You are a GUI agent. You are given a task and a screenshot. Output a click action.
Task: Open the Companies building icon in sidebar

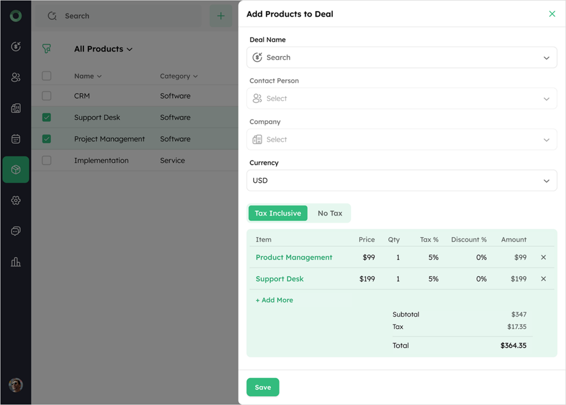click(x=16, y=108)
